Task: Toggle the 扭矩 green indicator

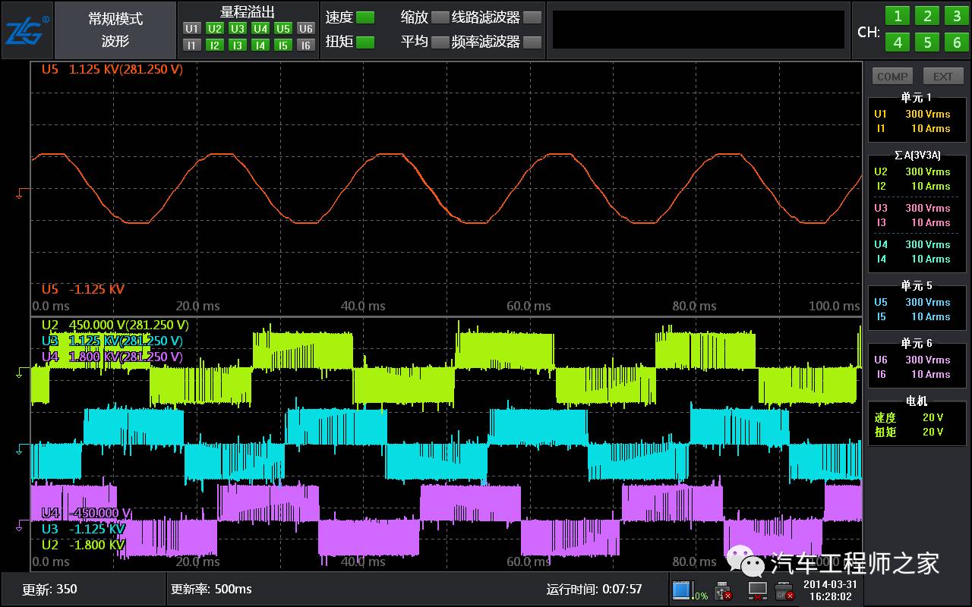Action: click(x=365, y=42)
